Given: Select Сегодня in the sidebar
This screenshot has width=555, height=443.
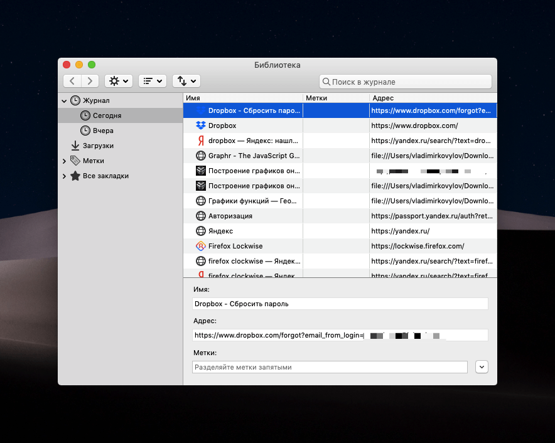Looking at the screenshot, I should tap(121, 115).
